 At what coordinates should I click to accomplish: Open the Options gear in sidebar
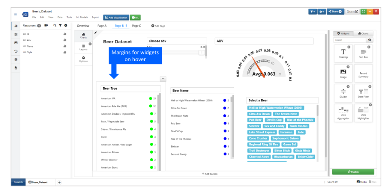pyautogui.click(x=84, y=59)
